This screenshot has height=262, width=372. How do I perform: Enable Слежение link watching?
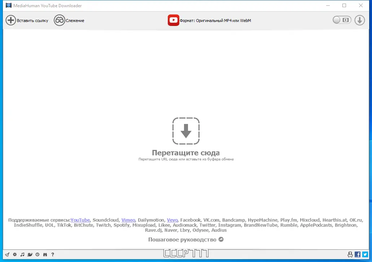(x=69, y=20)
